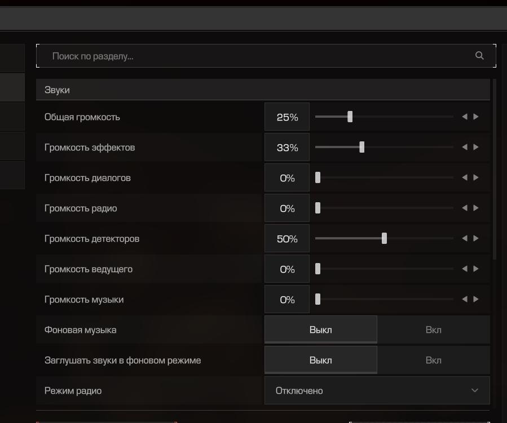
Task: Increase Общая громкость with right arrow
Action: [x=476, y=117]
